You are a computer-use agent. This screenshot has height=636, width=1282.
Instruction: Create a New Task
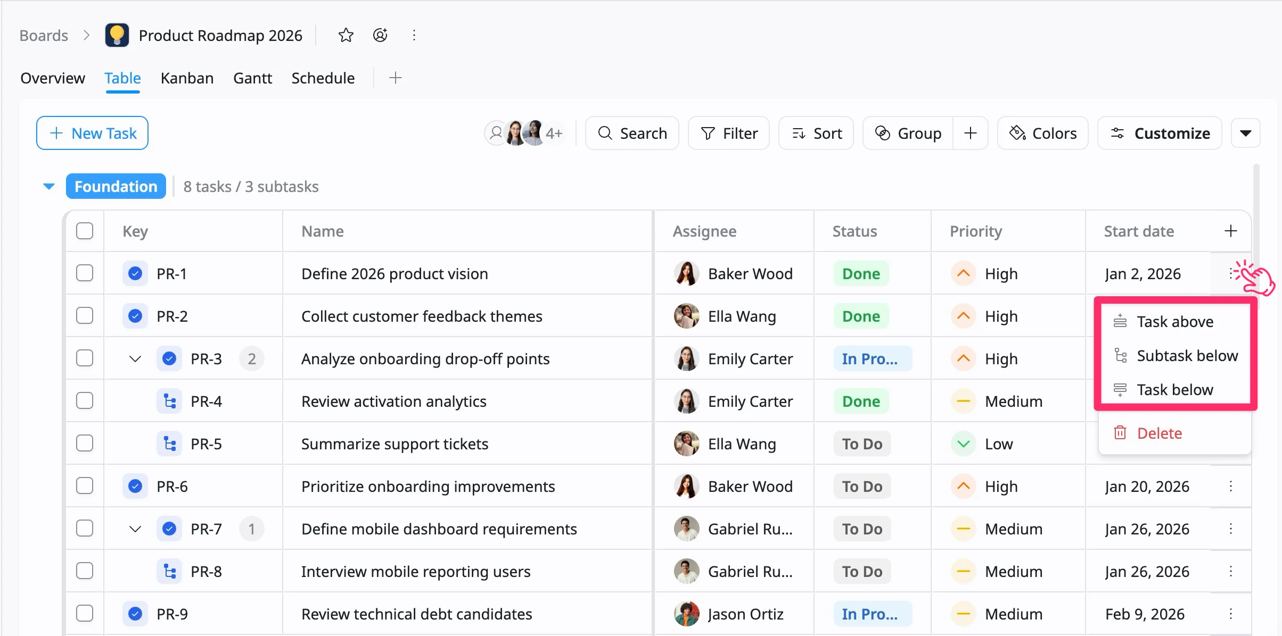pyautogui.click(x=92, y=133)
